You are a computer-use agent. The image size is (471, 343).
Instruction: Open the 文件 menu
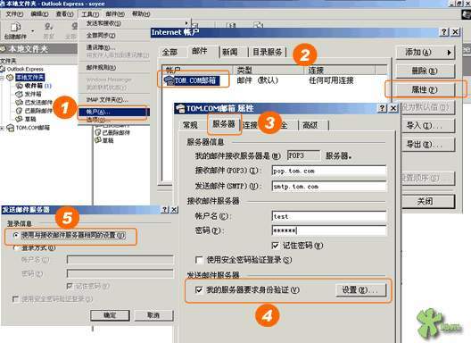pyautogui.click(x=14, y=13)
